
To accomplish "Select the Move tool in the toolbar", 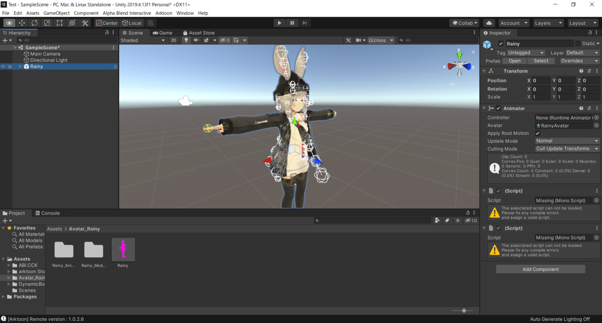I will click(22, 23).
